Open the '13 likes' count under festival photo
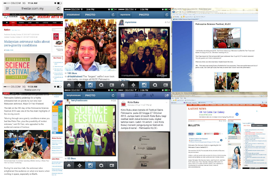270x176 pixels. [x=71, y=158]
